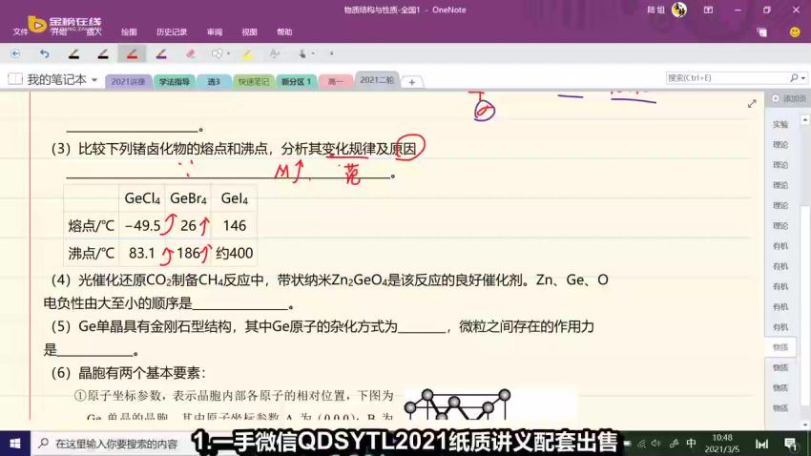Open the Windows Start menu
Image resolution: width=811 pixels, height=456 pixels.
tap(15, 444)
